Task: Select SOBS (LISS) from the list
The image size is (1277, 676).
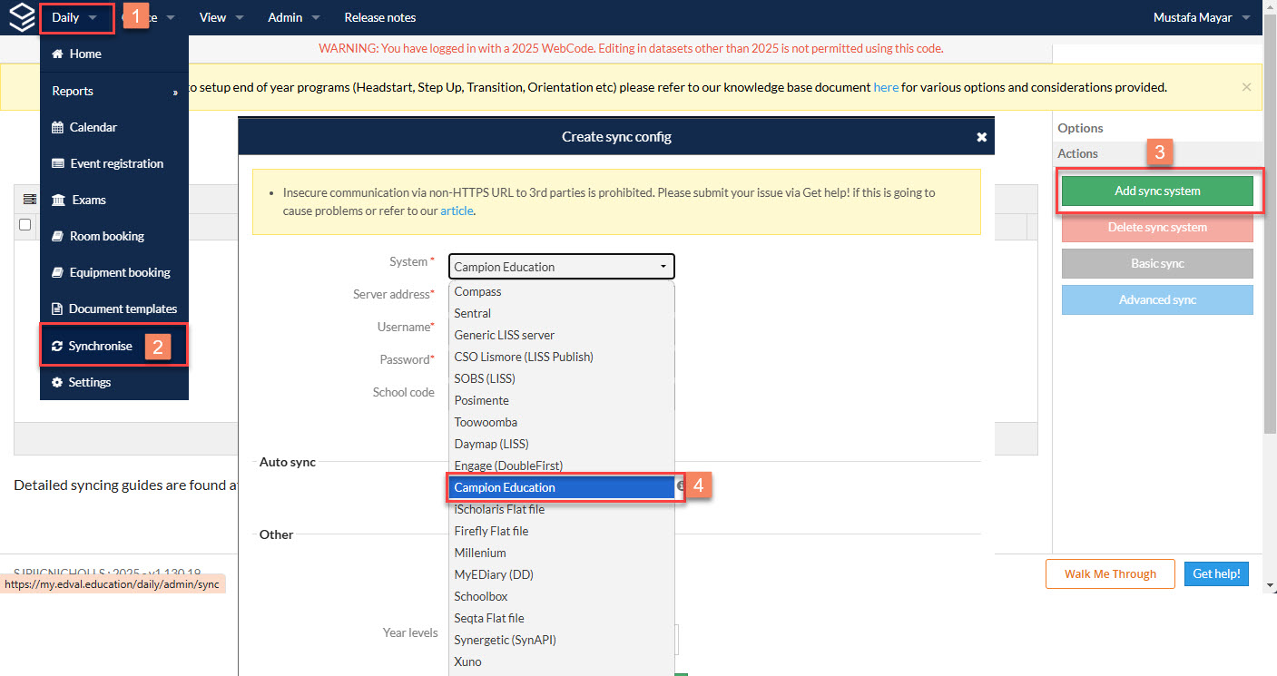Action: pos(561,379)
